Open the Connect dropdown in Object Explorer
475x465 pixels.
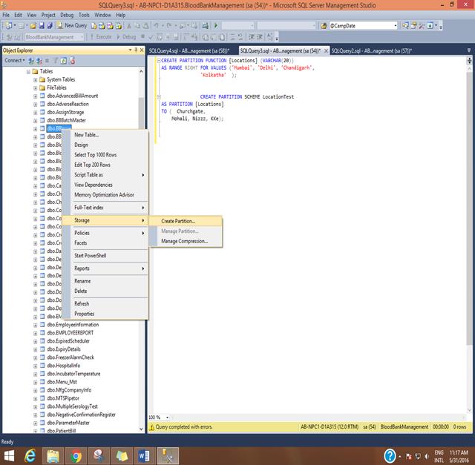click(15, 61)
